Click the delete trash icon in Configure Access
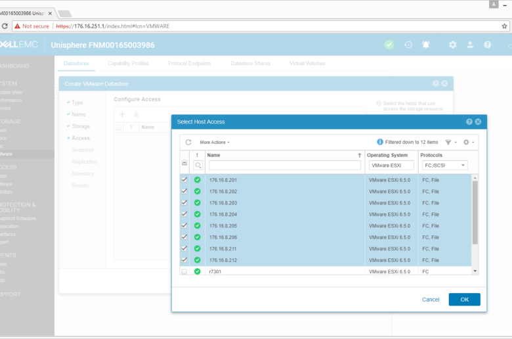Screen dimensions: 512x339 [136, 114]
